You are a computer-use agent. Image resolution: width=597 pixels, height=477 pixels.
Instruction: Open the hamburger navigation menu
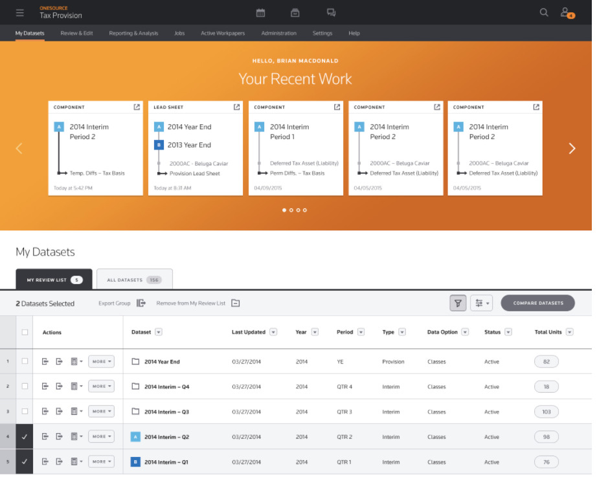[x=20, y=12]
